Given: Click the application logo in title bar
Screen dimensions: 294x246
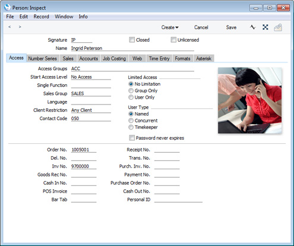Looking at the screenshot, I should (7, 8).
